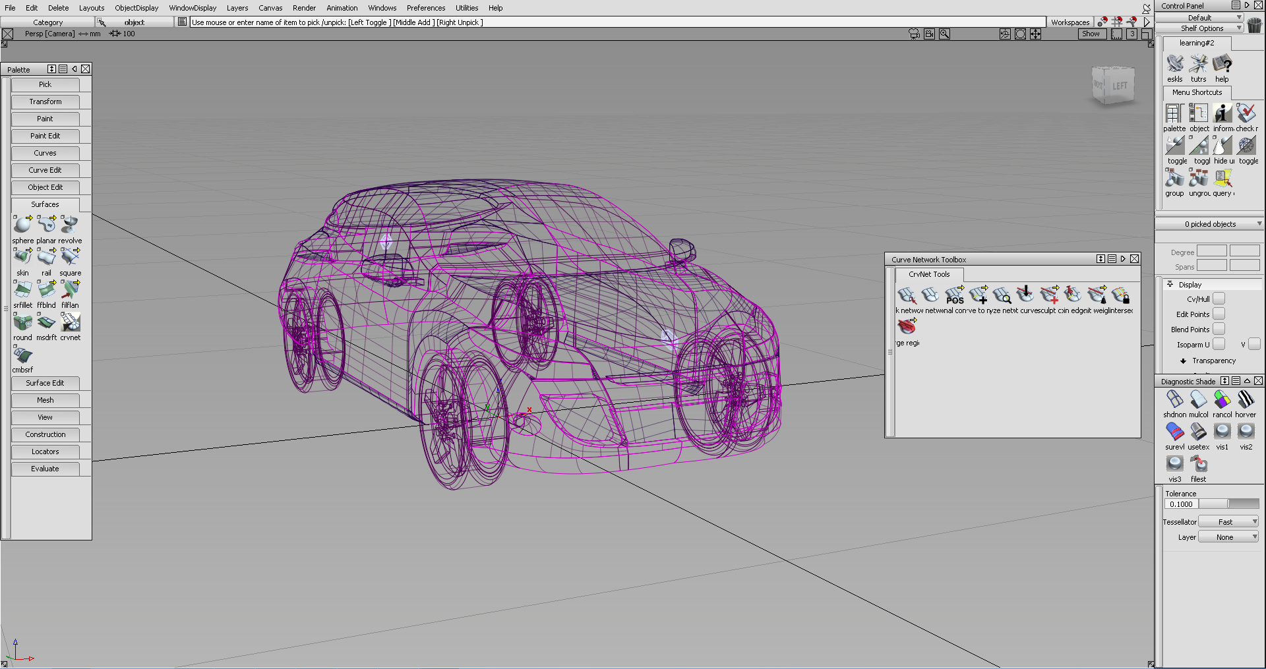Toggle curve snap magnet icon
Image resolution: width=1266 pixels, height=669 pixels.
point(1131,22)
